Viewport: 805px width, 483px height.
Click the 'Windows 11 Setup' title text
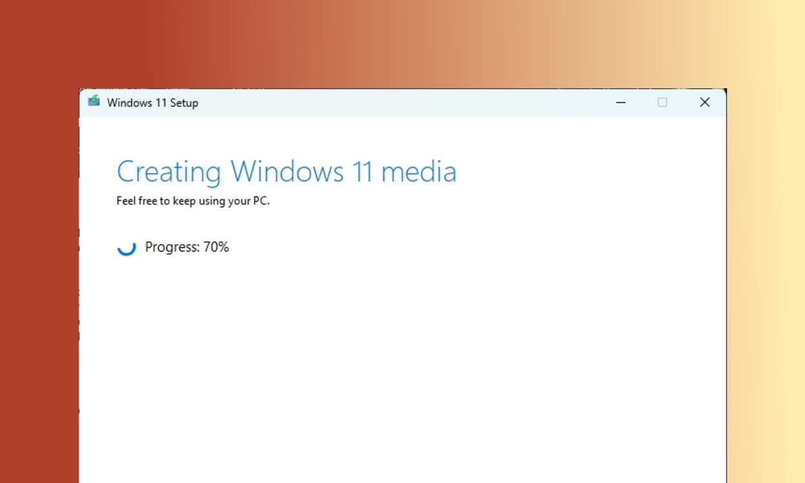point(153,103)
